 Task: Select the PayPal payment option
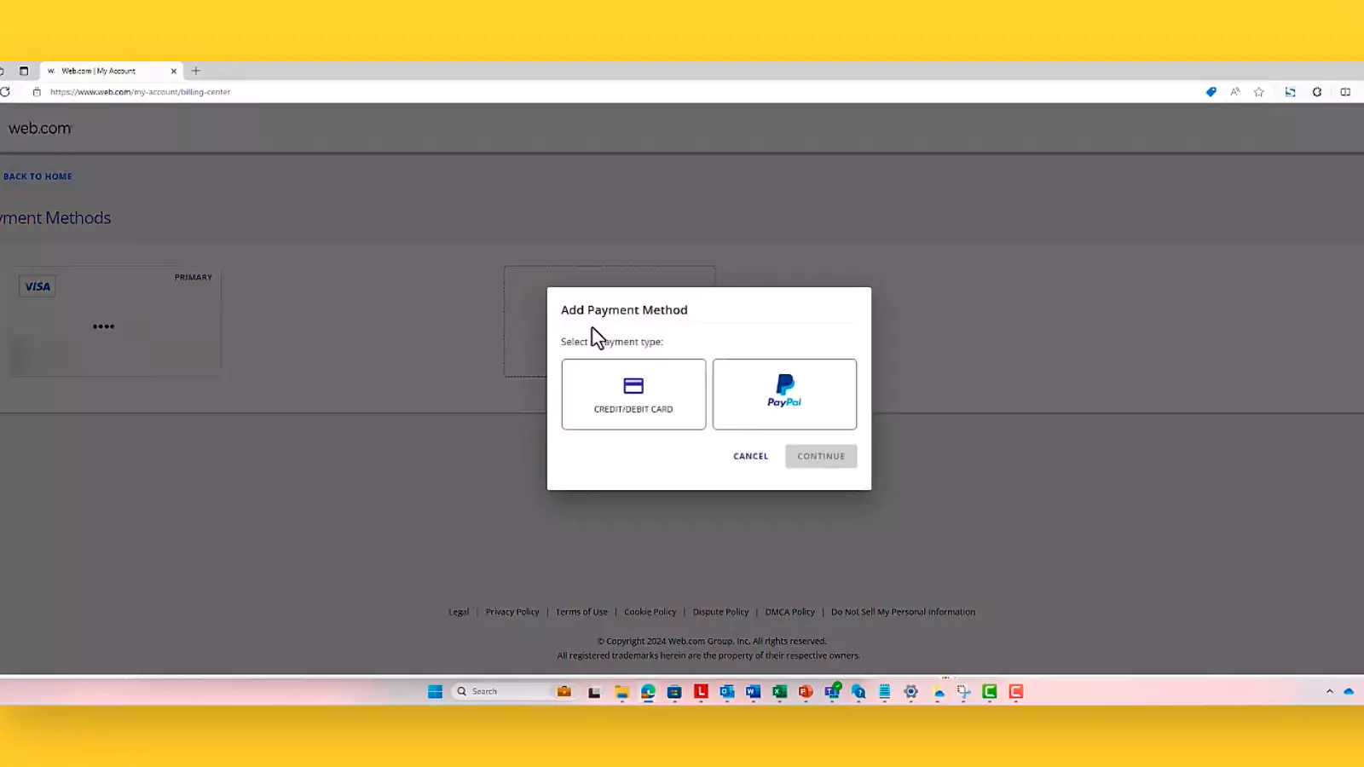[x=784, y=394]
